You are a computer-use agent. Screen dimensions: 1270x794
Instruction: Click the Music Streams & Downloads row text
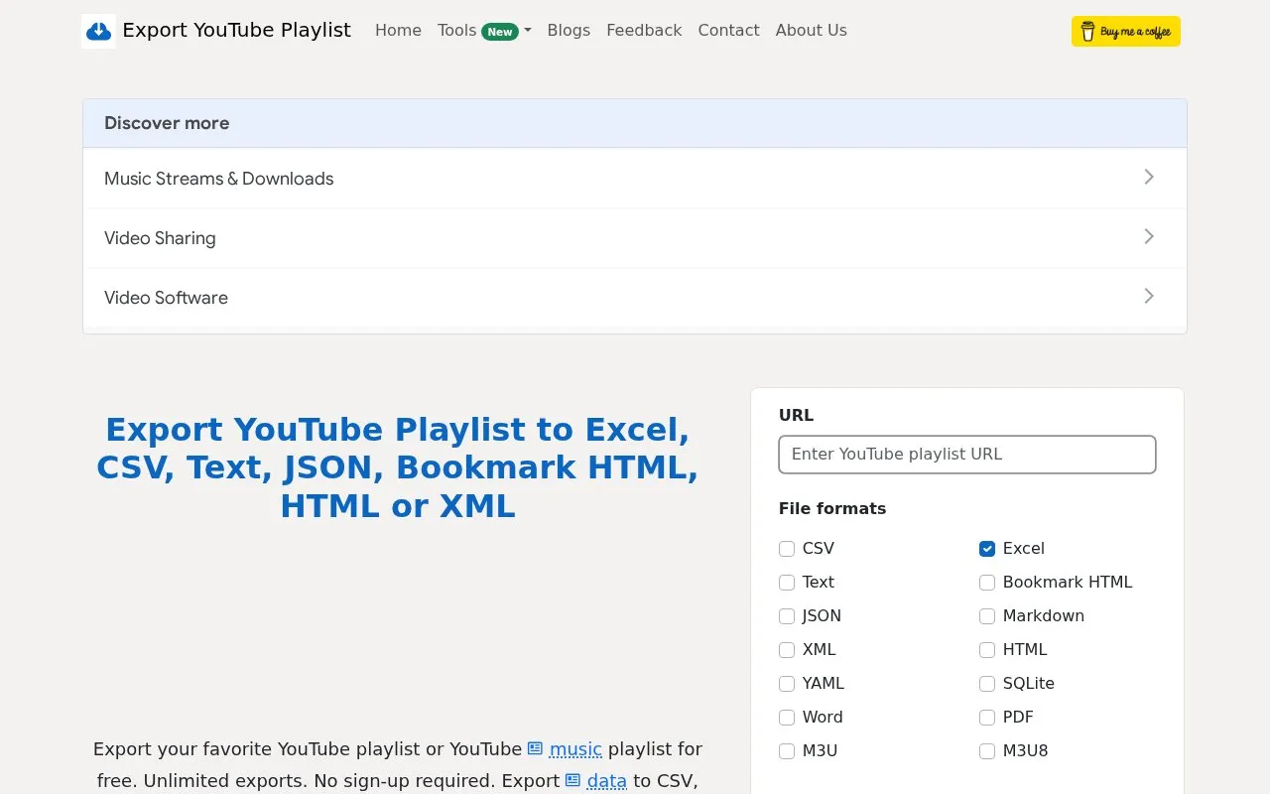click(218, 179)
